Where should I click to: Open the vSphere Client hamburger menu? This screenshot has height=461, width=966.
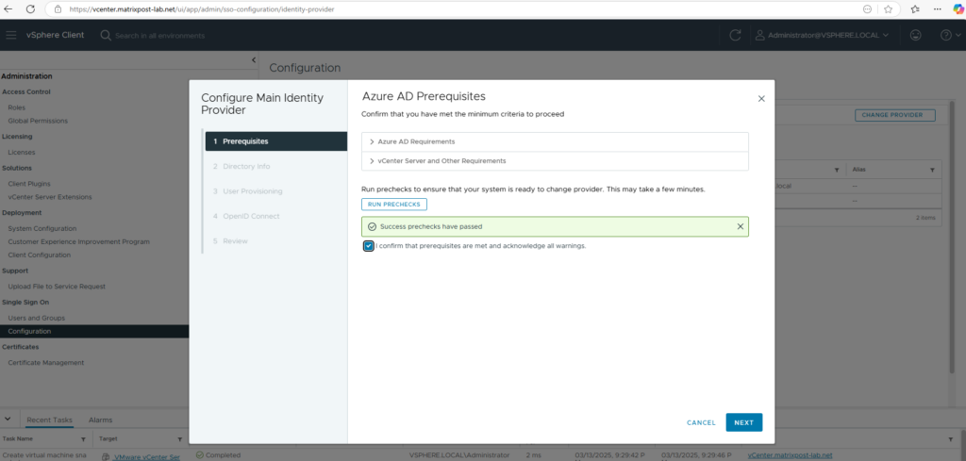(11, 36)
